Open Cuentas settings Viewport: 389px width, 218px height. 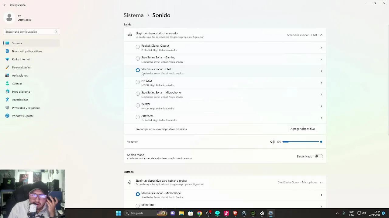[x=32, y=84]
